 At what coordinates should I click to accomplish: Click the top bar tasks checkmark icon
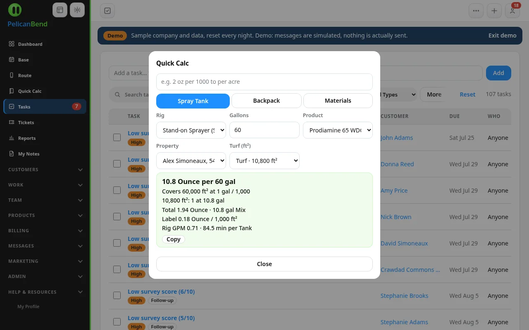point(107,11)
